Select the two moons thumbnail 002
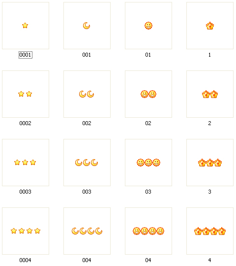 coord(87,94)
